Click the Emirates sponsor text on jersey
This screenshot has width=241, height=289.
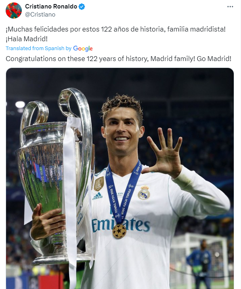pos(121,225)
